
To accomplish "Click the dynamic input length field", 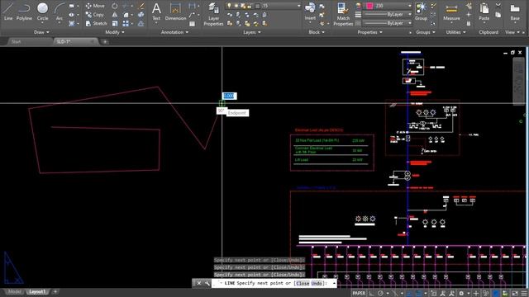I will tap(229, 96).
